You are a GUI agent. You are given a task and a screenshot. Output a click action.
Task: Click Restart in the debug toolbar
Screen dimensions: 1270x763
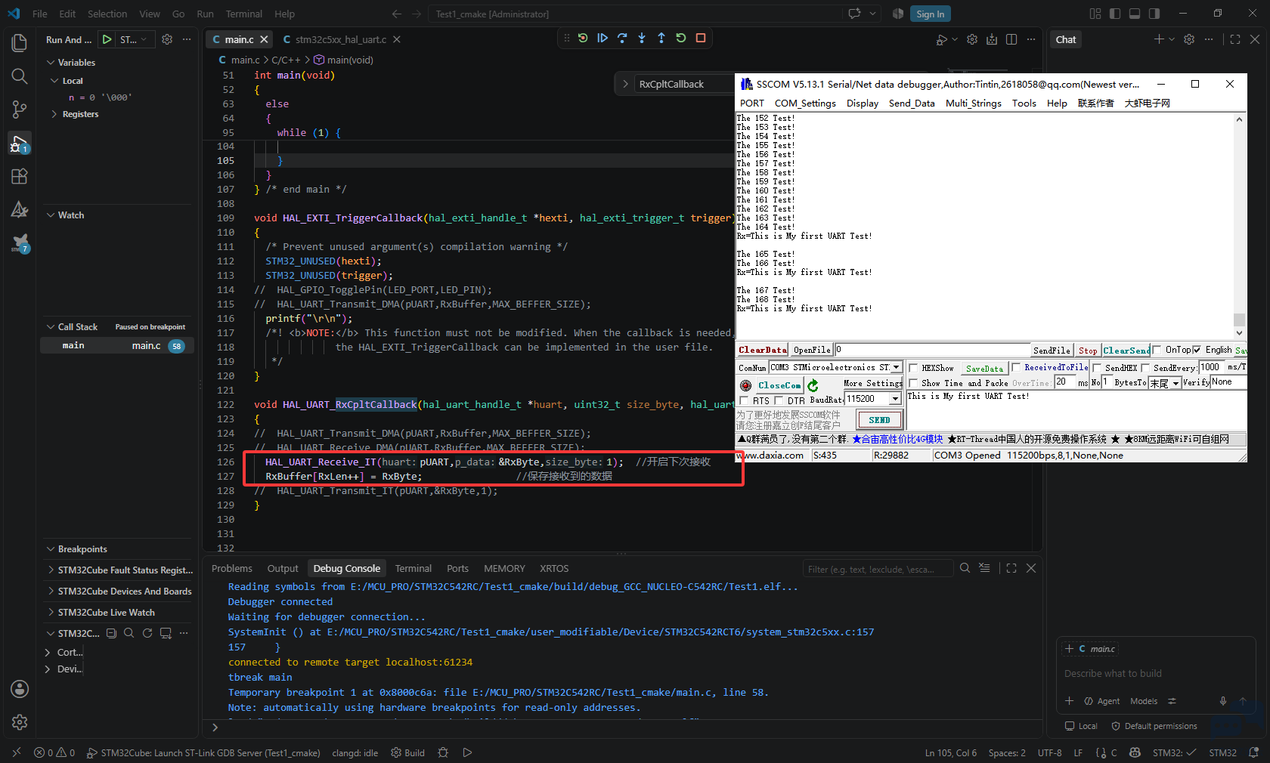pyautogui.click(x=681, y=38)
